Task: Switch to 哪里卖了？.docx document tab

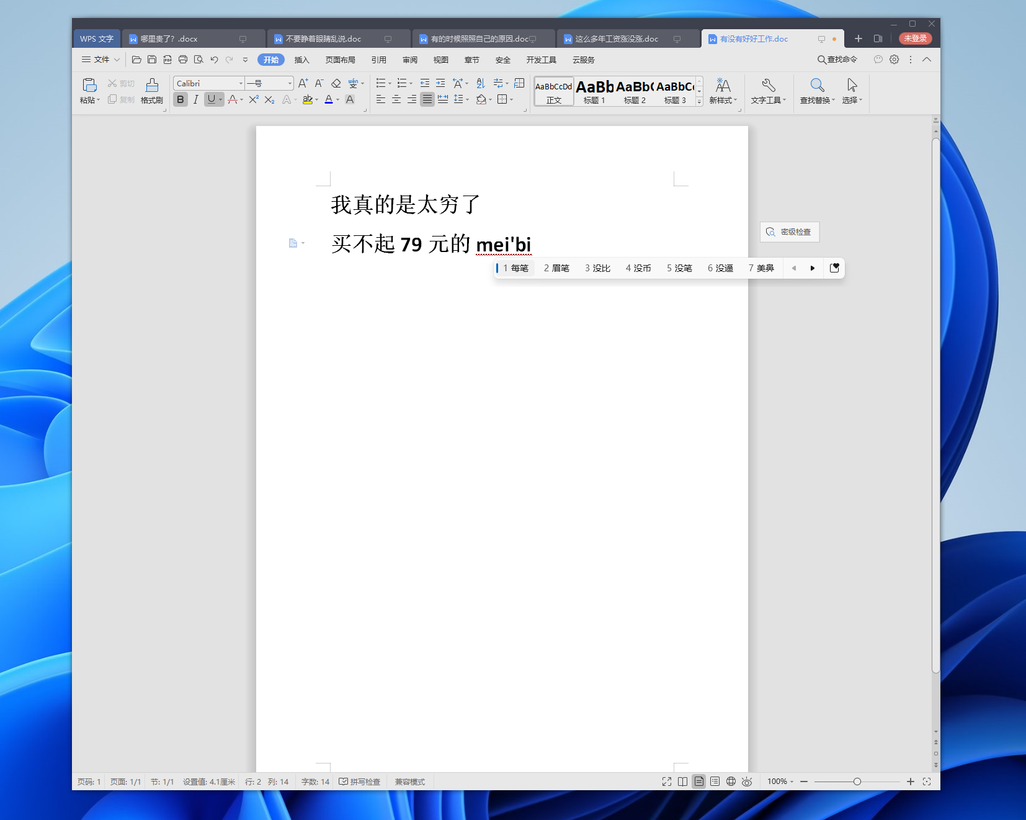Action: (193, 38)
